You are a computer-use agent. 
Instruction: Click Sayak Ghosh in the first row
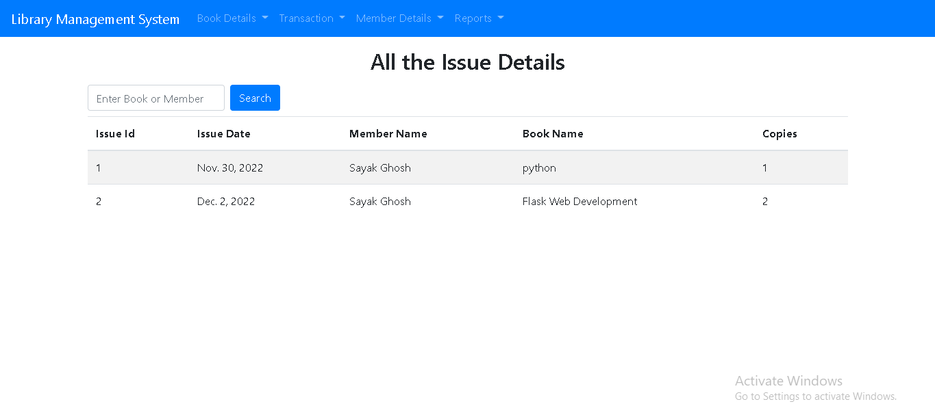pos(380,167)
